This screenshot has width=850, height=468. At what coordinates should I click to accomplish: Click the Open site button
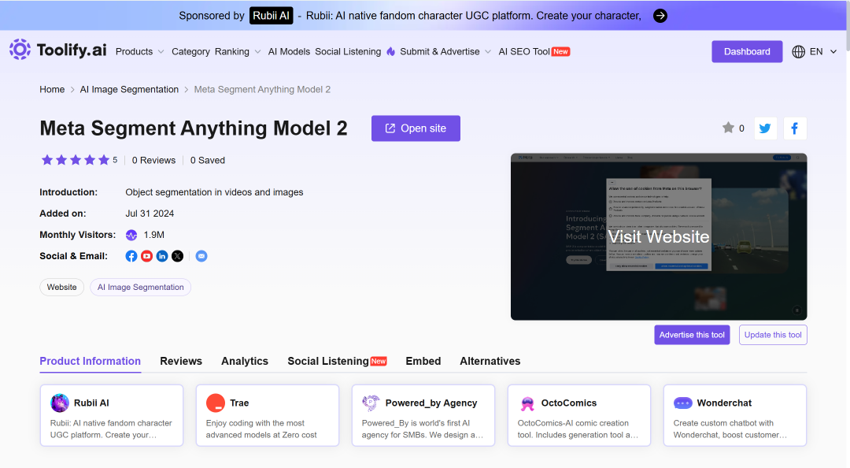416,128
